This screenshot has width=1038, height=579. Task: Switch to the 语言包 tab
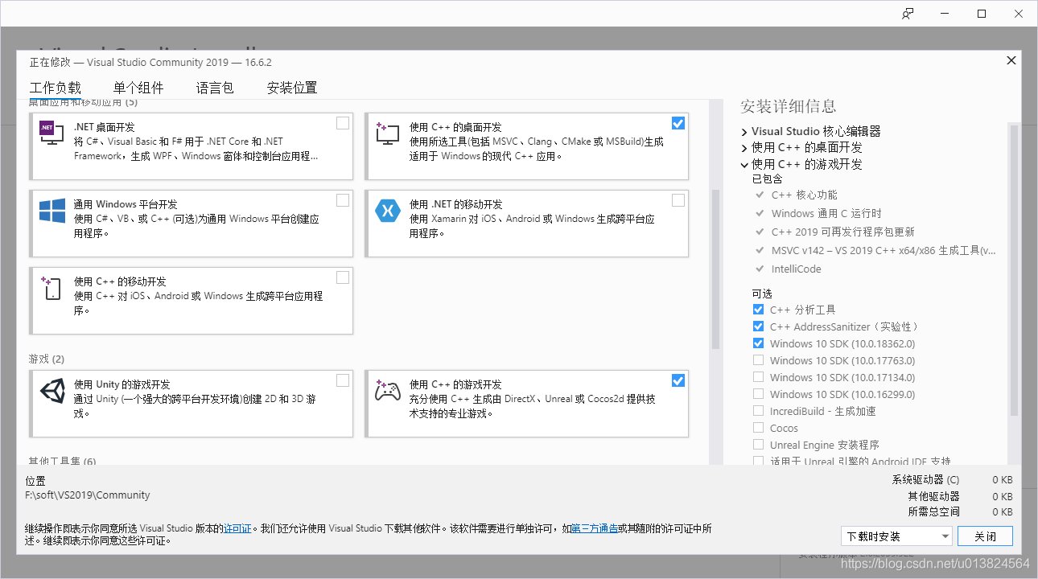point(215,88)
